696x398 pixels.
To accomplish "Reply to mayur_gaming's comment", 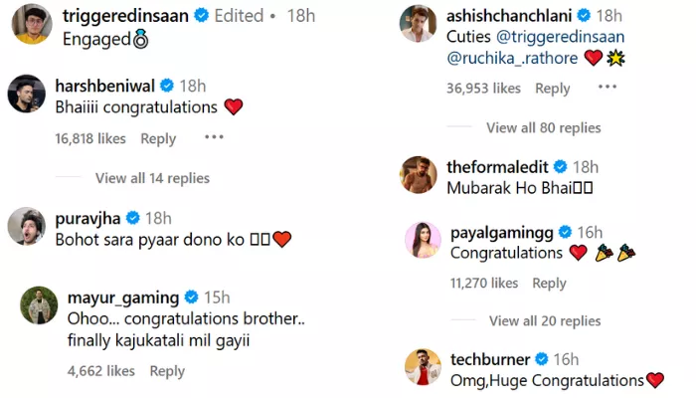I will tap(167, 371).
